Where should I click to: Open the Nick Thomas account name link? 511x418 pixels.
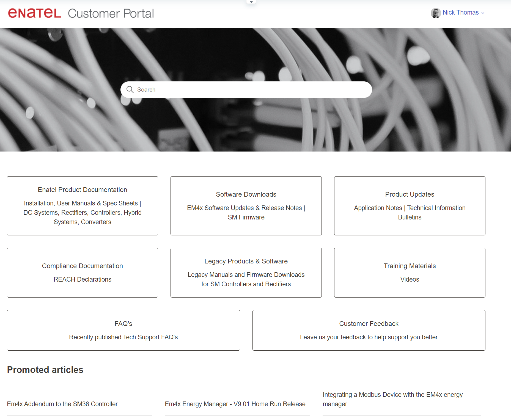tap(460, 13)
